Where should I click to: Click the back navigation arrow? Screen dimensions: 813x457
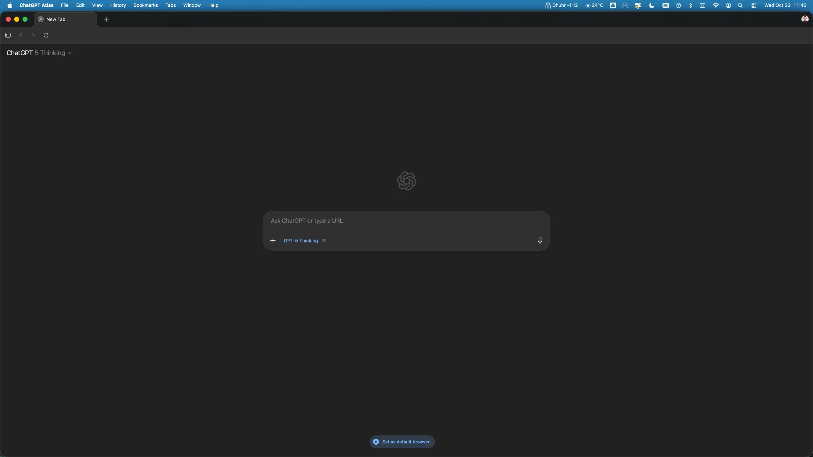click(21, 35)
